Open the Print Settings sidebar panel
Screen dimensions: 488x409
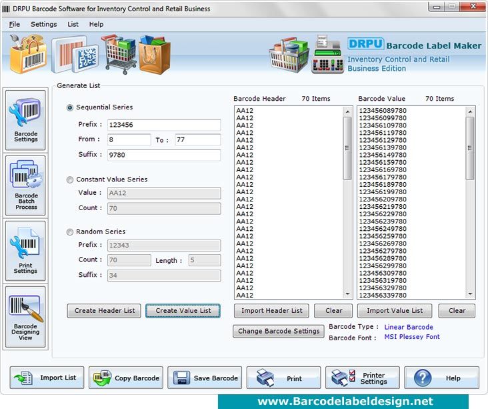point(25,251)
